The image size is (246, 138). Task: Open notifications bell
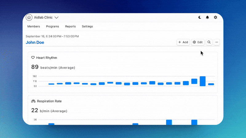coord(208,17)
